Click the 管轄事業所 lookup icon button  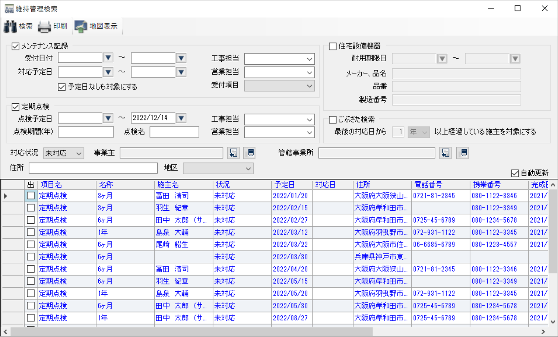[x=446, y=153]
